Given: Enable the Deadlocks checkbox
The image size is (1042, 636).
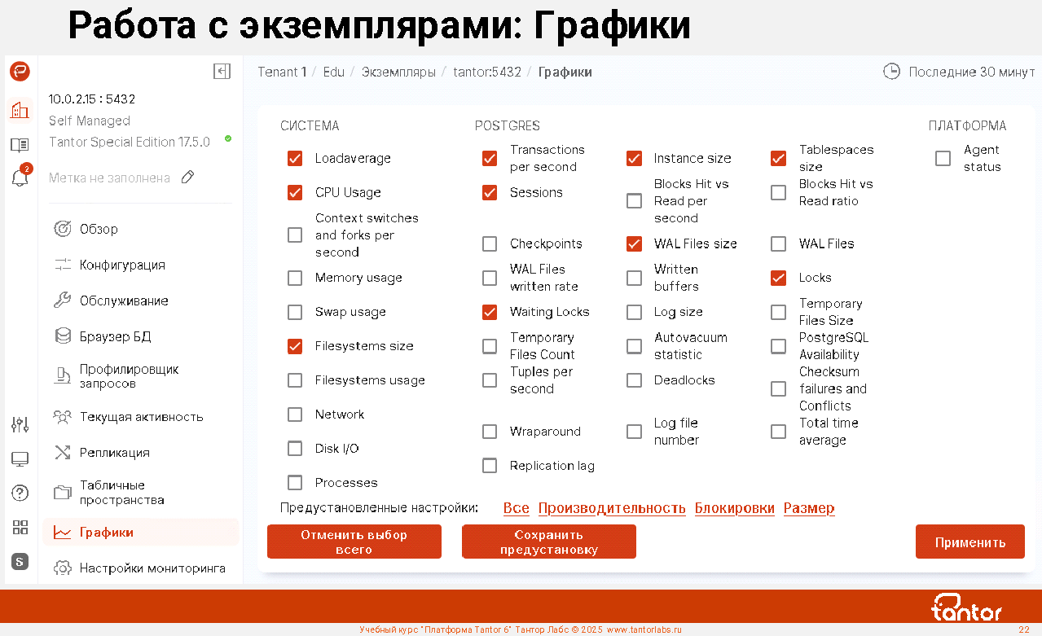Looking at the screenshot, I should click(x=634, y=380).
